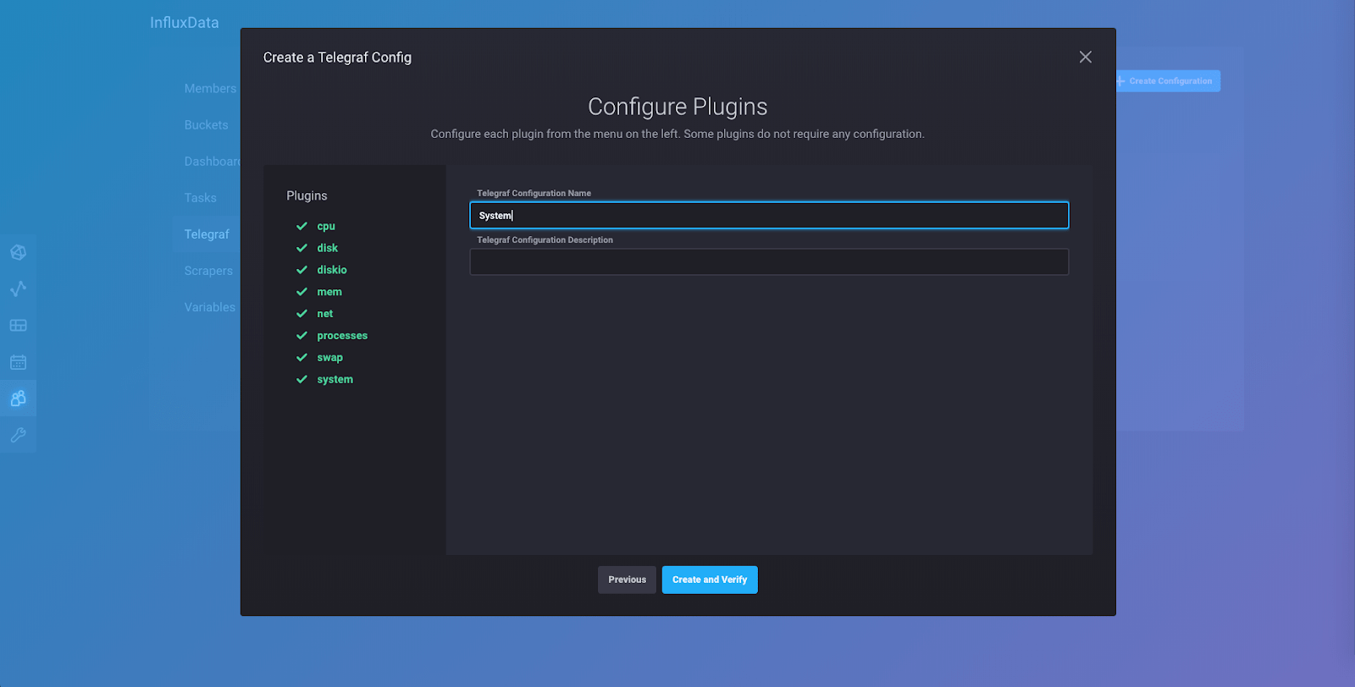Image resolution: width=1355 pixels, height=687 pixels.
Task: Click the Configure Plugins heading
Action: [x=677, y=107]
